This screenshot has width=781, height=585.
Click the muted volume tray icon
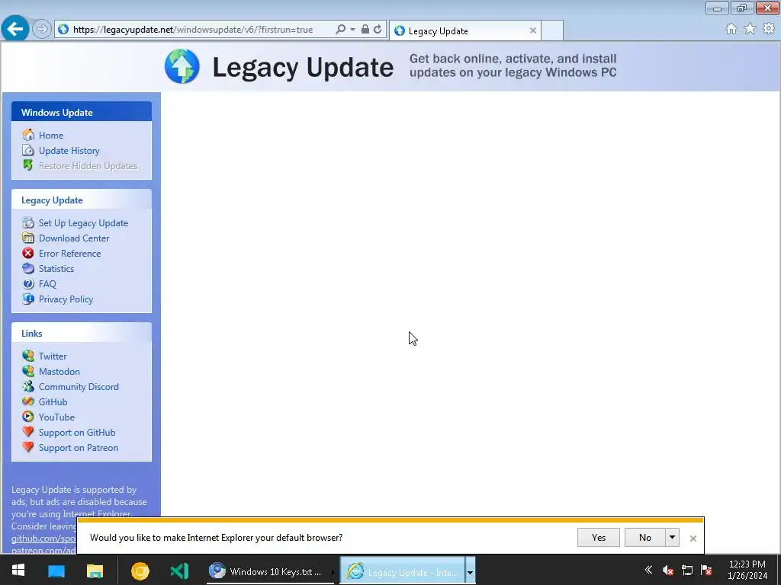tap(668, 570)
